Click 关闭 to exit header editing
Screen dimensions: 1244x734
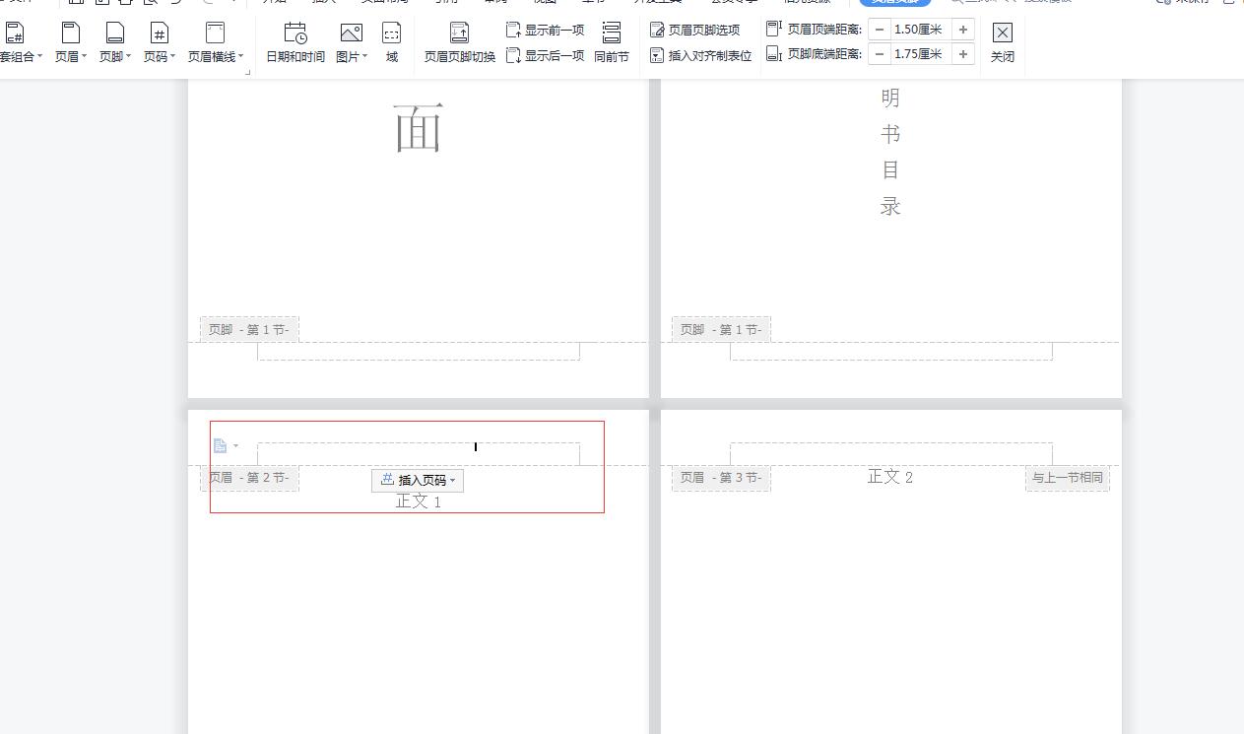[1003, 41]
